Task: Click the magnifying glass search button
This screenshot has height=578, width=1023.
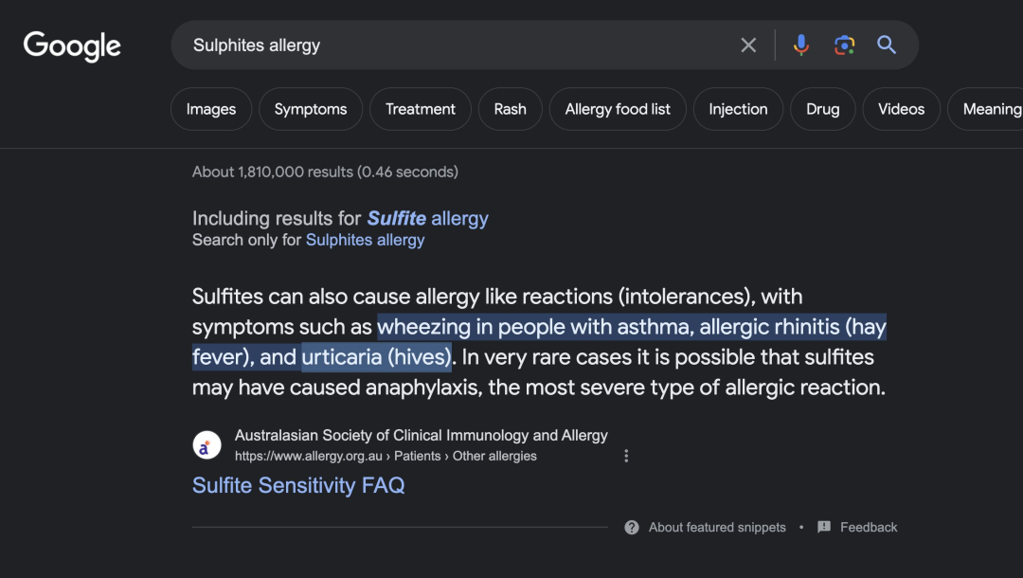Action: click(887, 45)
